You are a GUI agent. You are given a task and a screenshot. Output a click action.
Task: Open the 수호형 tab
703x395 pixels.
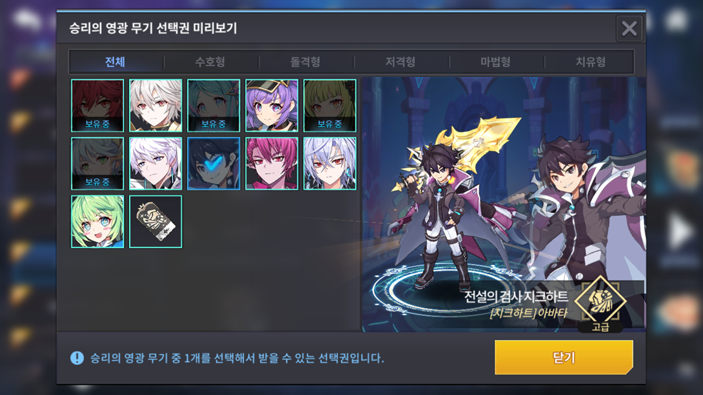click(x=210, y=62)
